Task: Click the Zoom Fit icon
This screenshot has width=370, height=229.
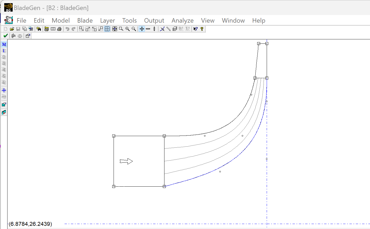Action: [115, 29]
